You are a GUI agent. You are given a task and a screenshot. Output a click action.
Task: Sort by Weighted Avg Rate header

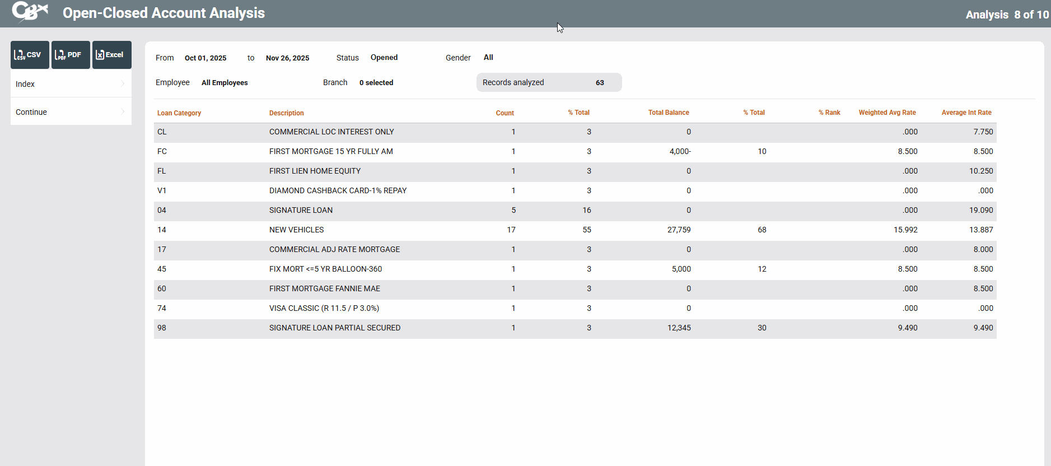pos(887,113)
